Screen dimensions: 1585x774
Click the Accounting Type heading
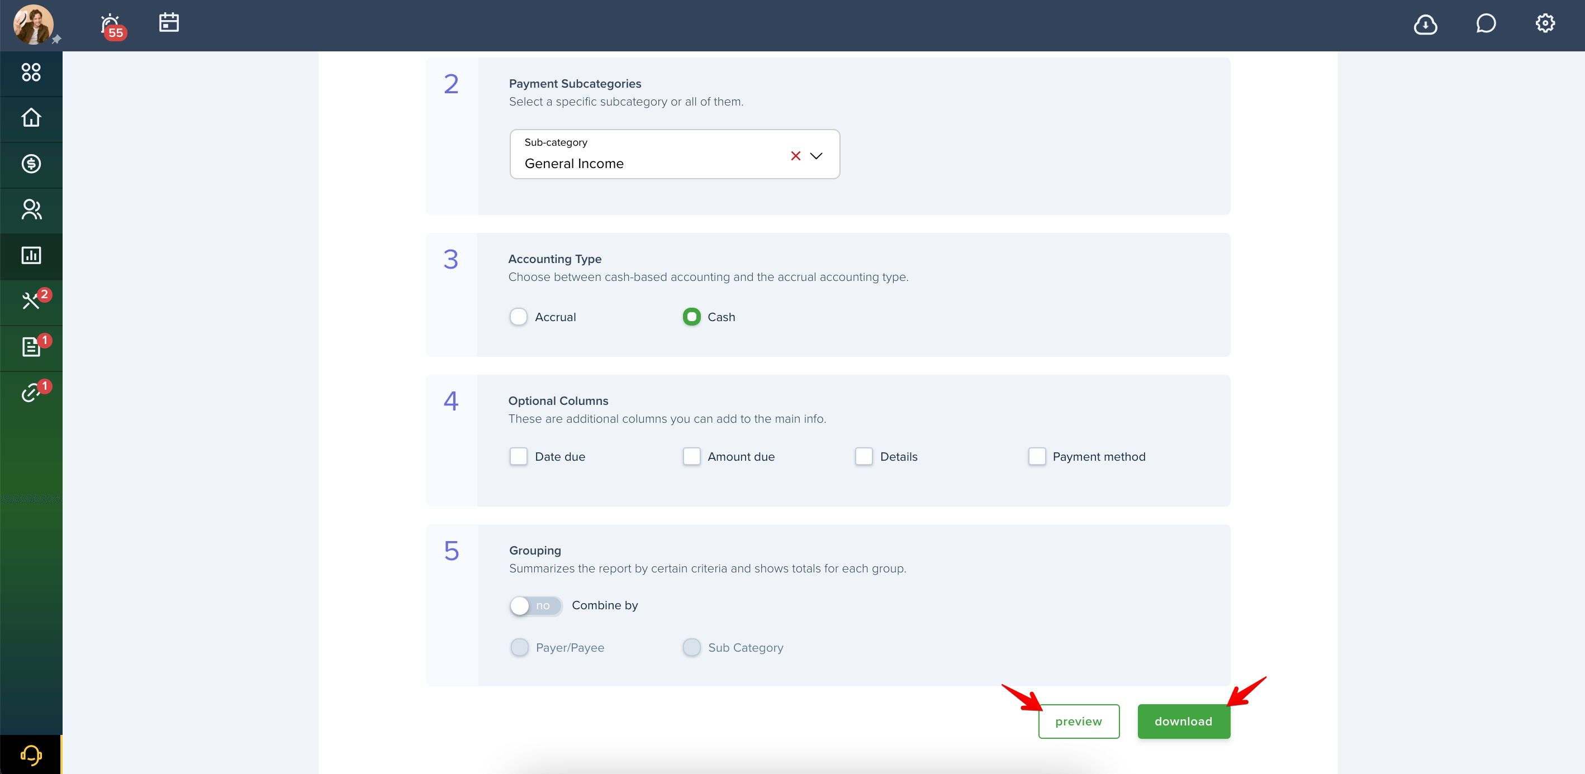pos(554,260)
